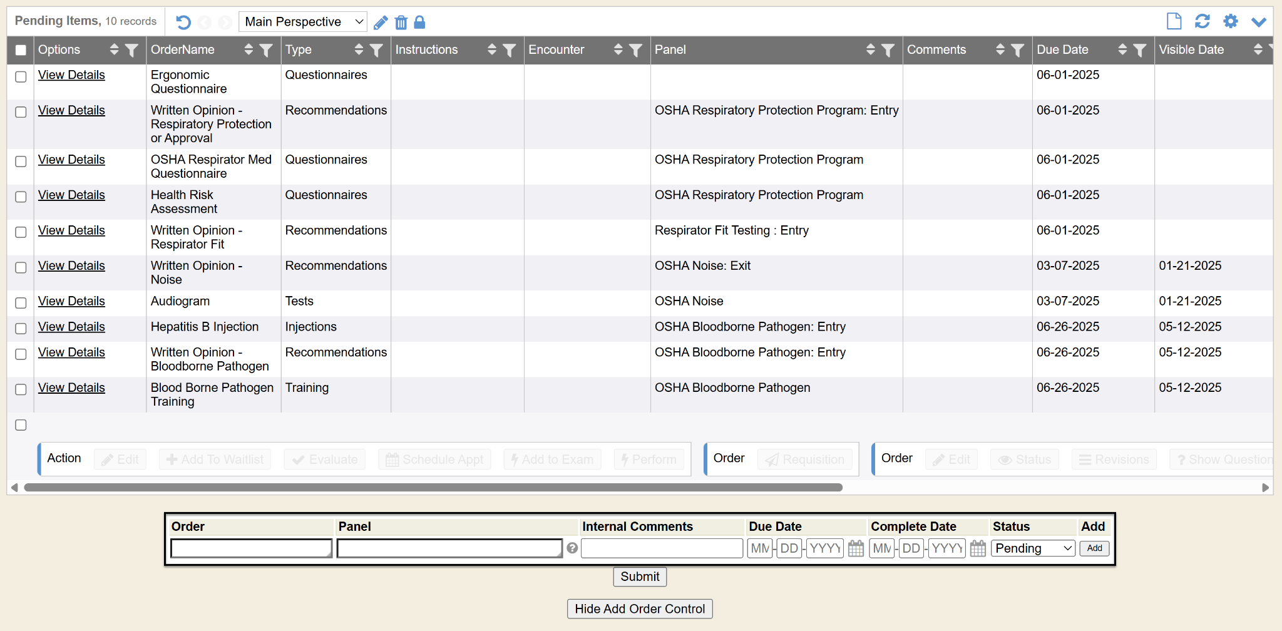This screenshot has width=1282, height=631.
Task: Click the Hide Add Order Control button
Action: tap(639, 609)
